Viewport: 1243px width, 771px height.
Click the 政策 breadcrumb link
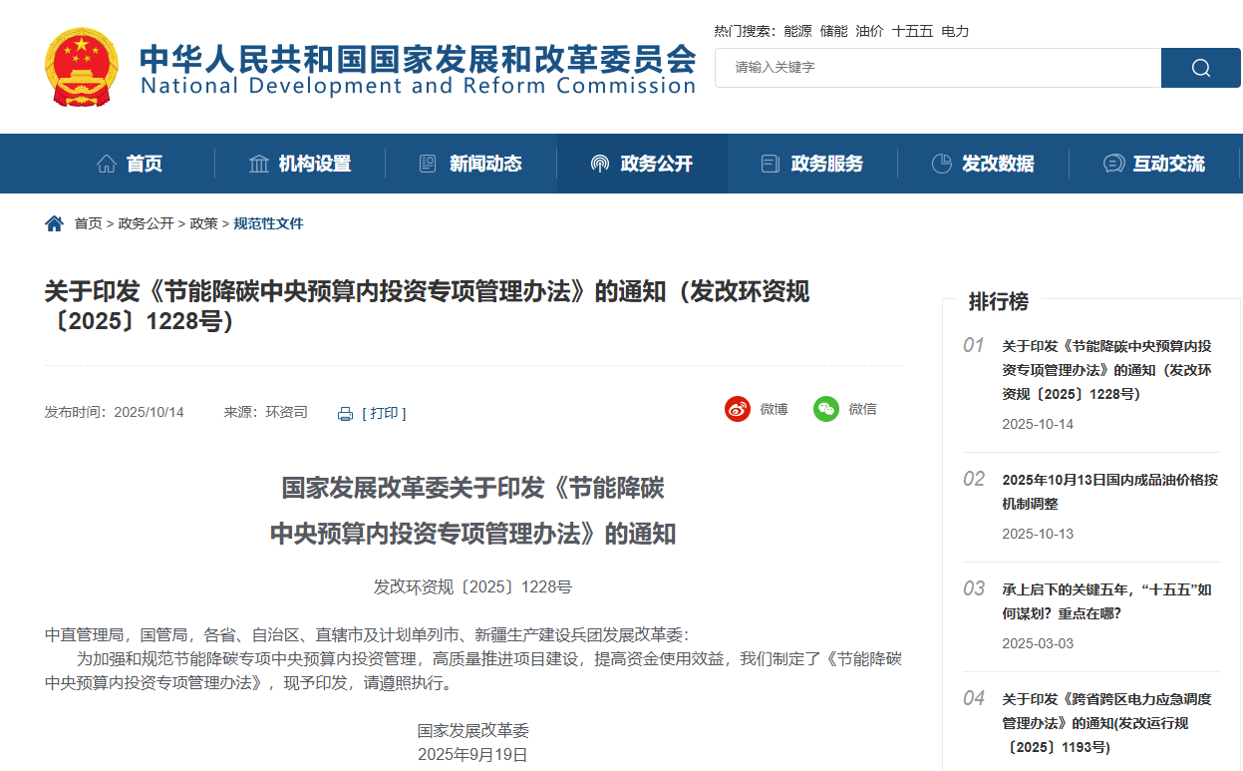coord(203,223)
